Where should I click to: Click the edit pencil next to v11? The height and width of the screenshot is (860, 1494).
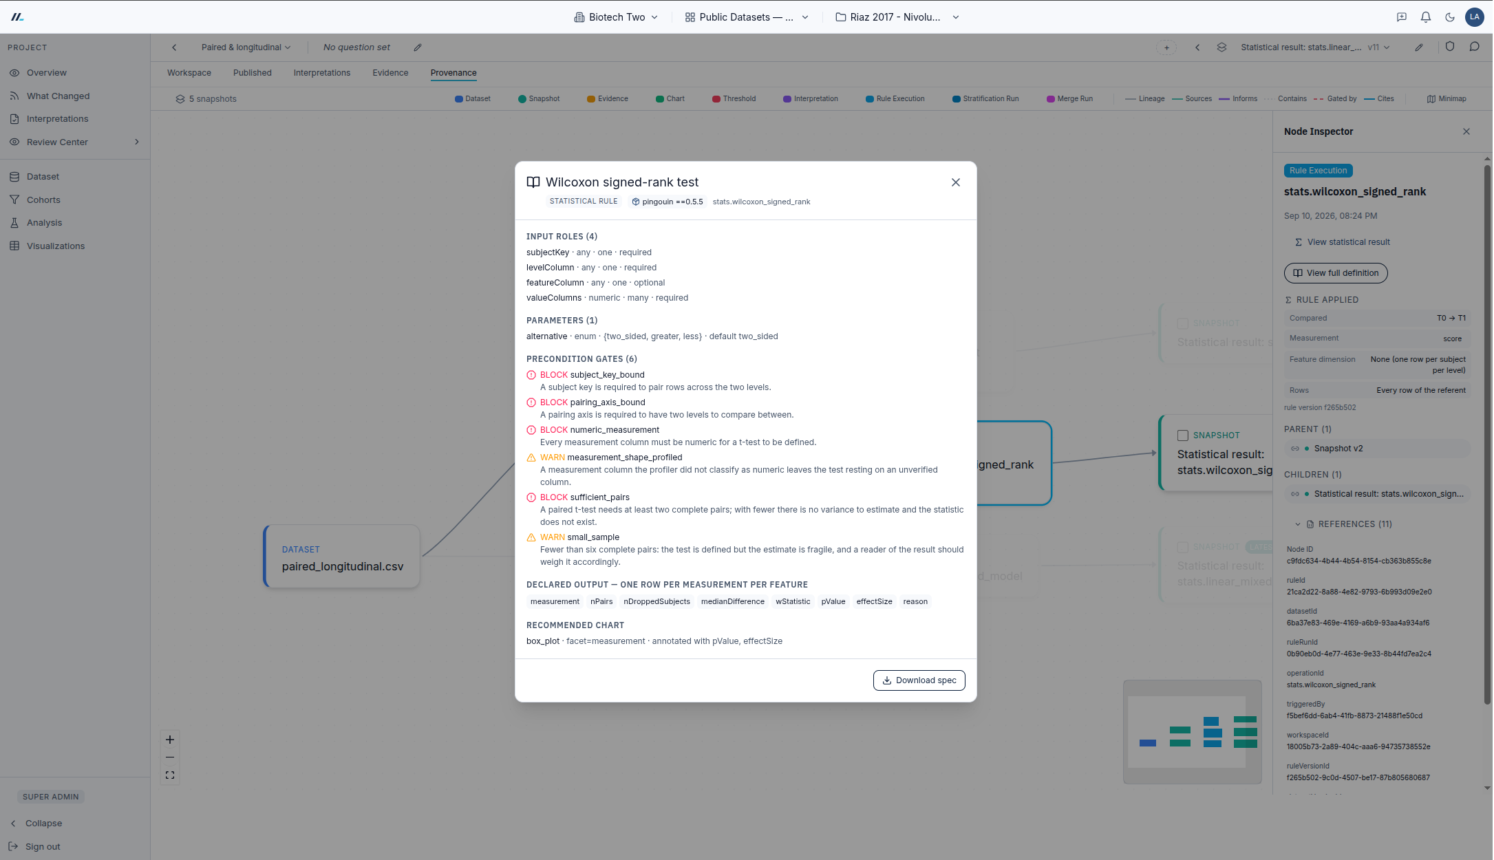tap(1418, 47)
